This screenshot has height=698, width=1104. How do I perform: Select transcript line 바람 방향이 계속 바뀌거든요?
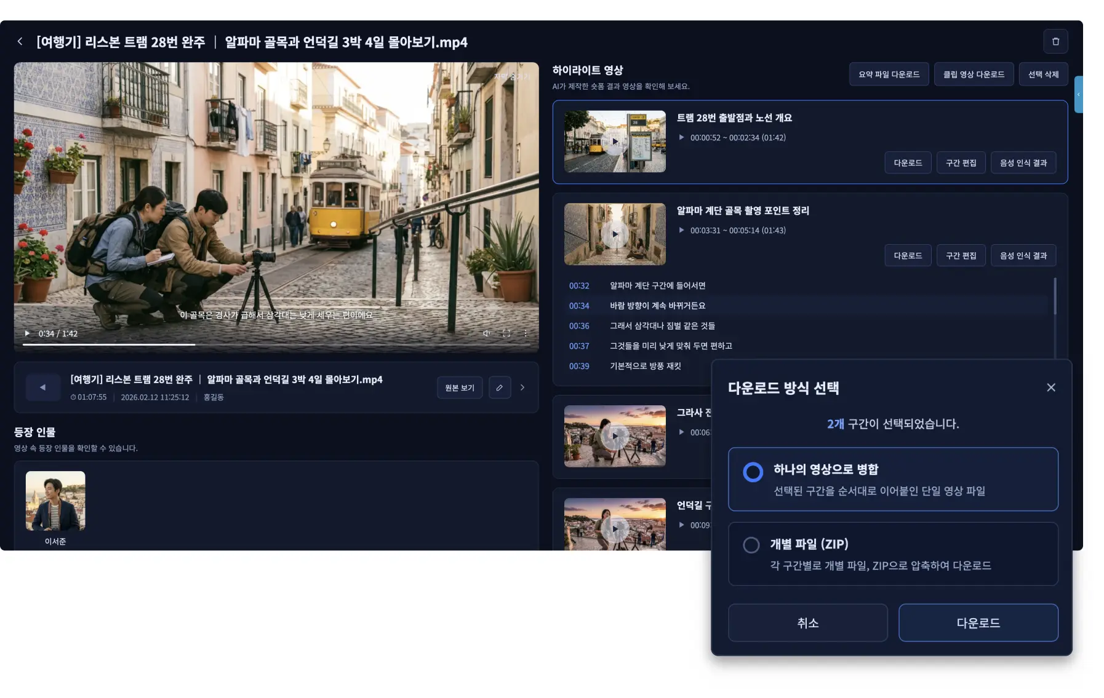(657, 306)
